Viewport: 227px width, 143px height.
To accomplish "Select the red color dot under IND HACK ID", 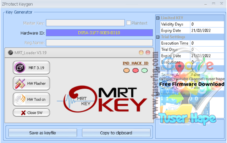I will coord(135,71).
